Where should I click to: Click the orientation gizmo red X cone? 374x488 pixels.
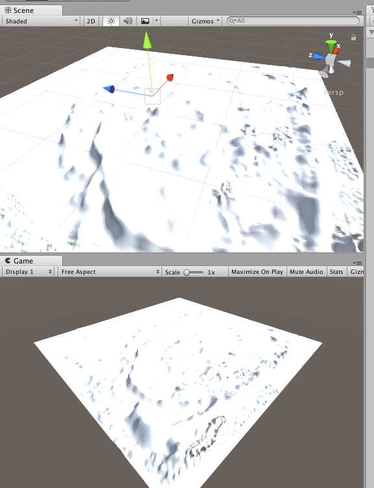pyautogui.click(x=336, y=51)
